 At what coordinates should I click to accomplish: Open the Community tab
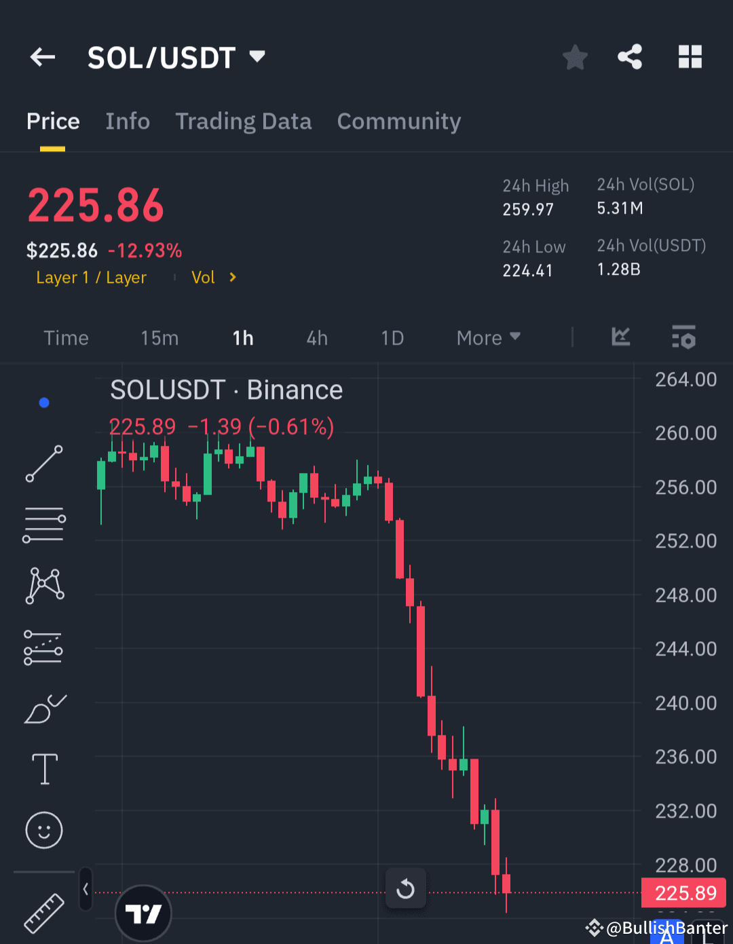point(398,121)
